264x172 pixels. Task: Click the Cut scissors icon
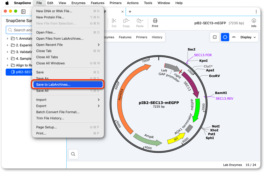point(114,21)
